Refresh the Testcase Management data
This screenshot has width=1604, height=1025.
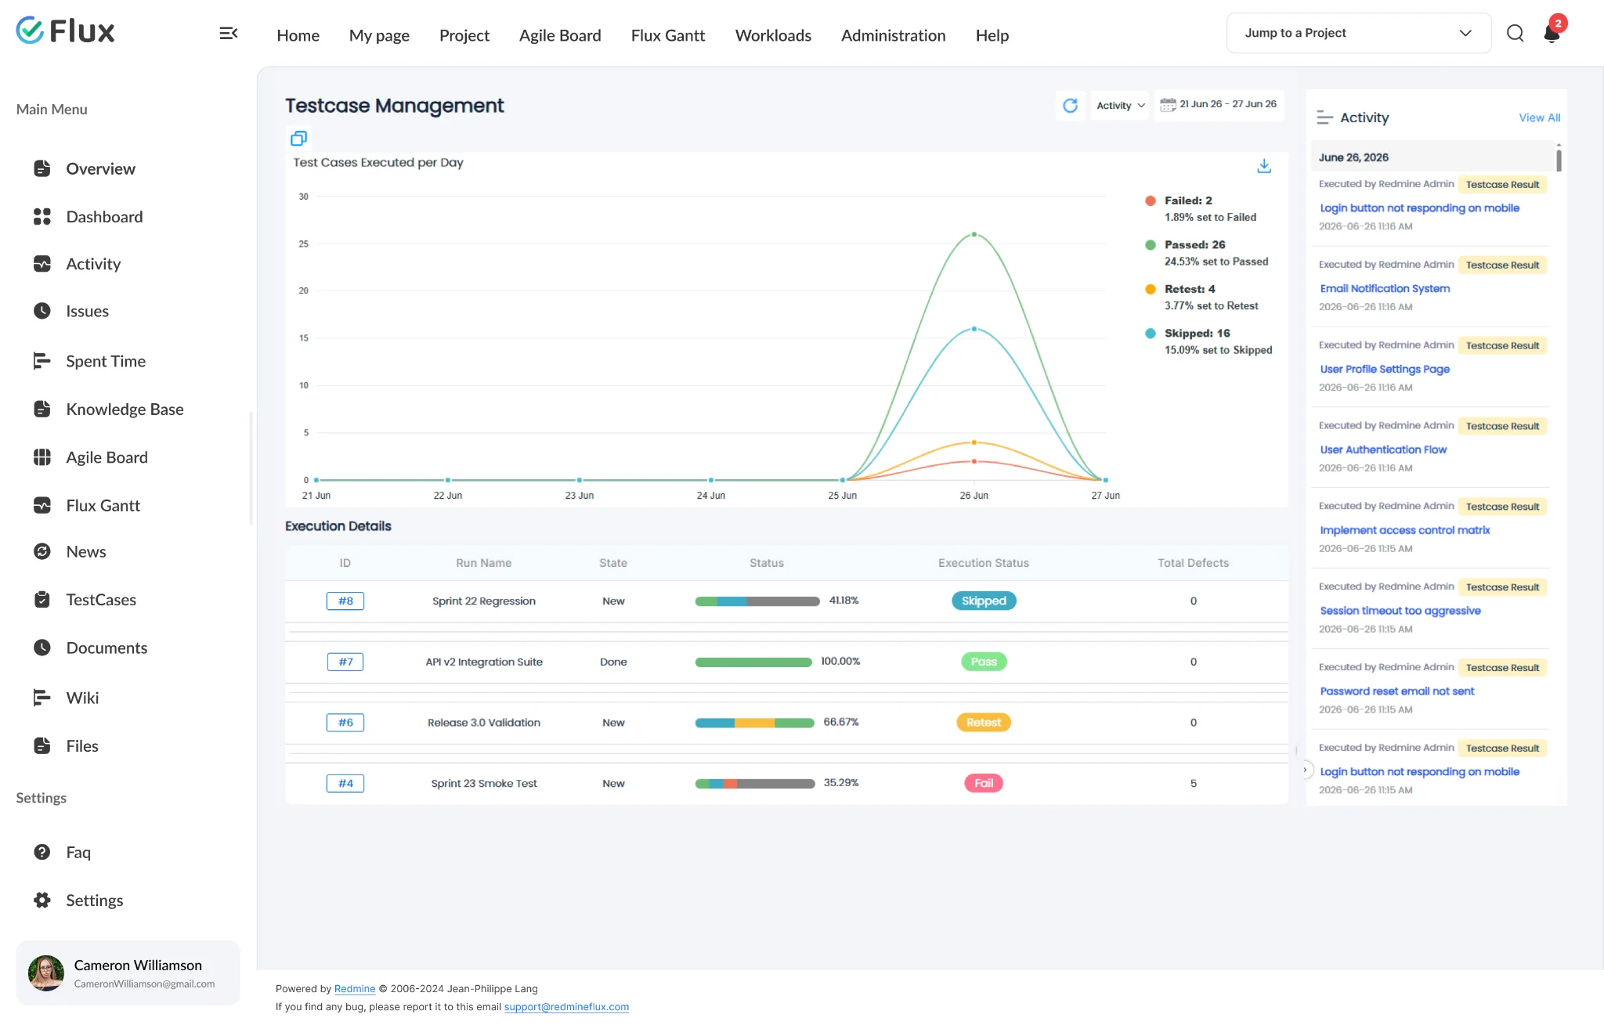(1070, 105)
